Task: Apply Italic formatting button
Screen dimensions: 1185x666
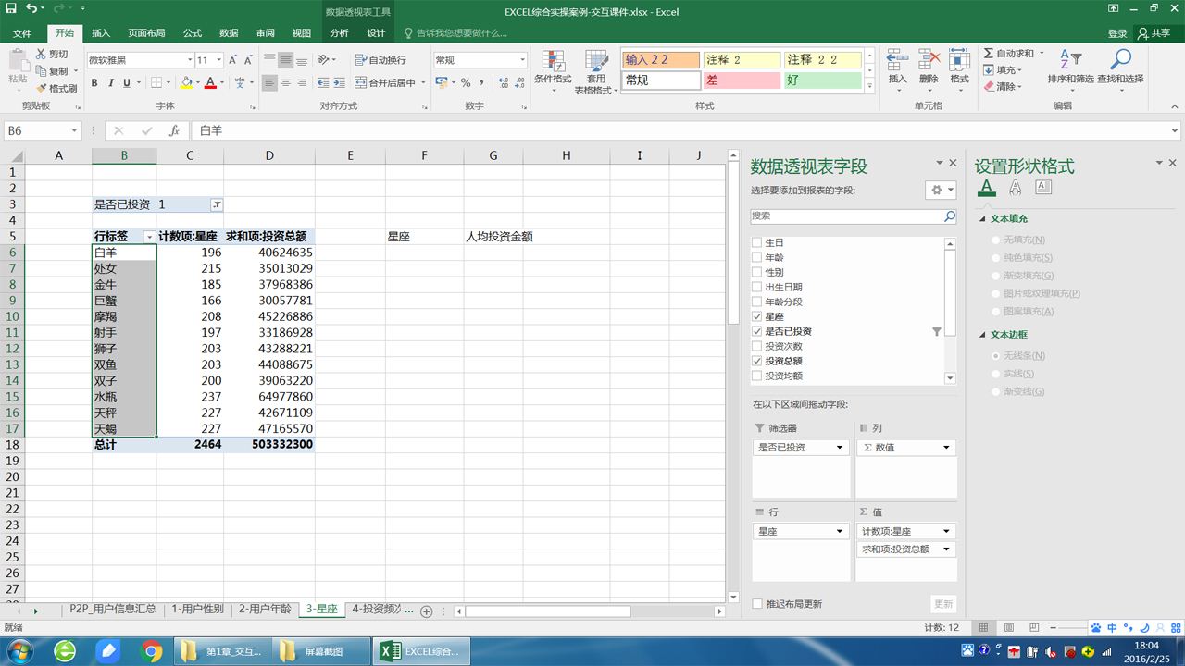Action: click(111, 82)
